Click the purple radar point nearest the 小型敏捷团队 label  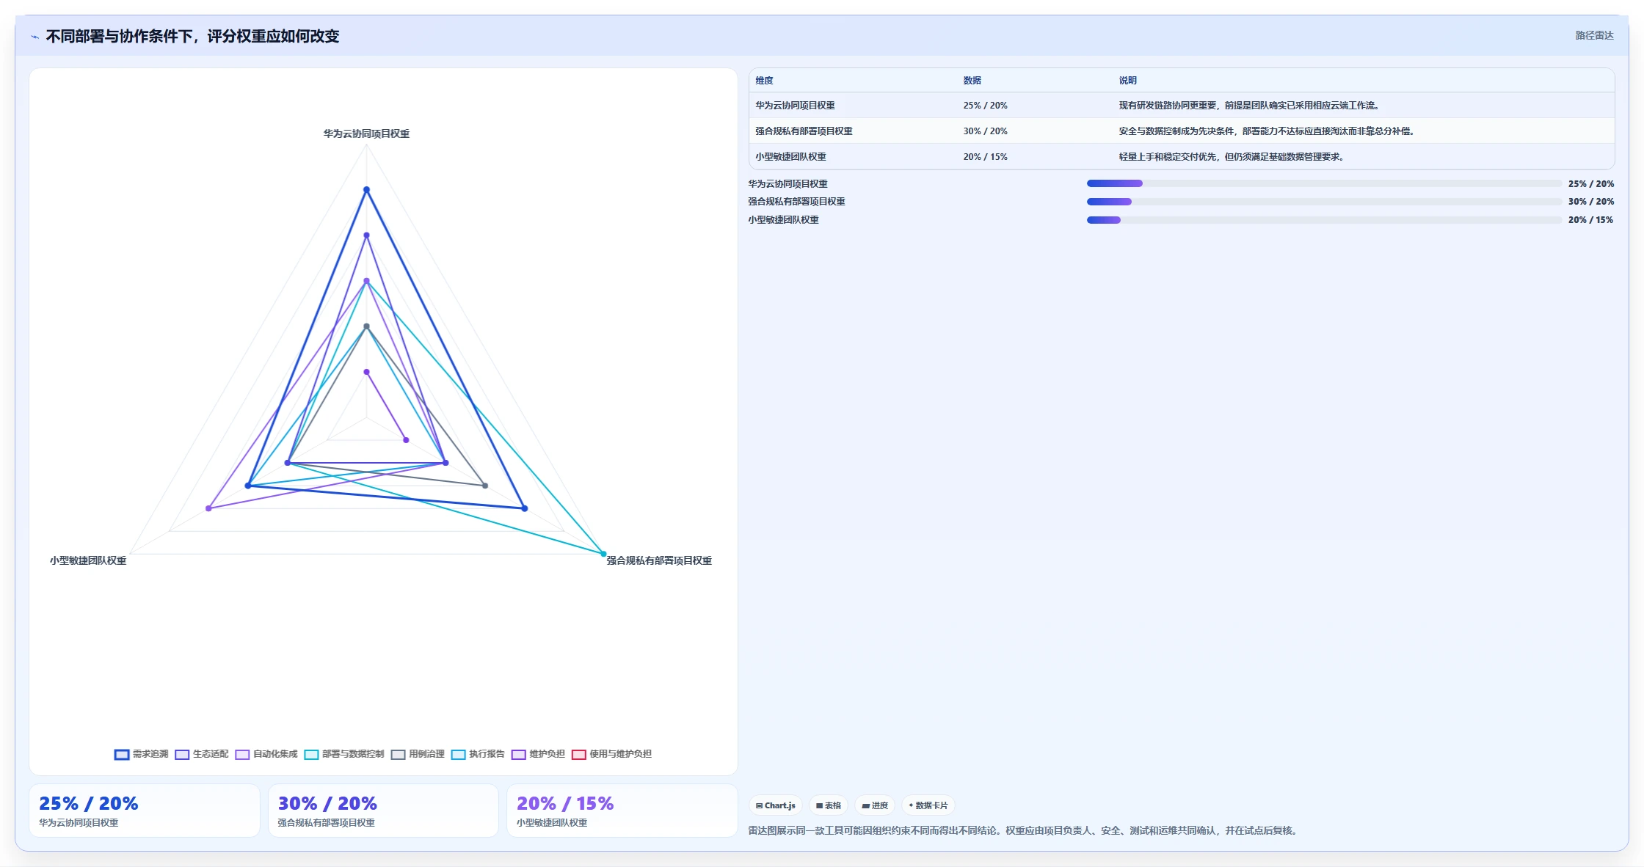coord(209,508)
